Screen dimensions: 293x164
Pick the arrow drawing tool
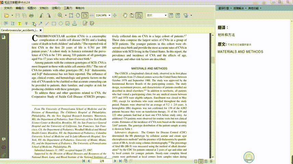tap(40, 24)
